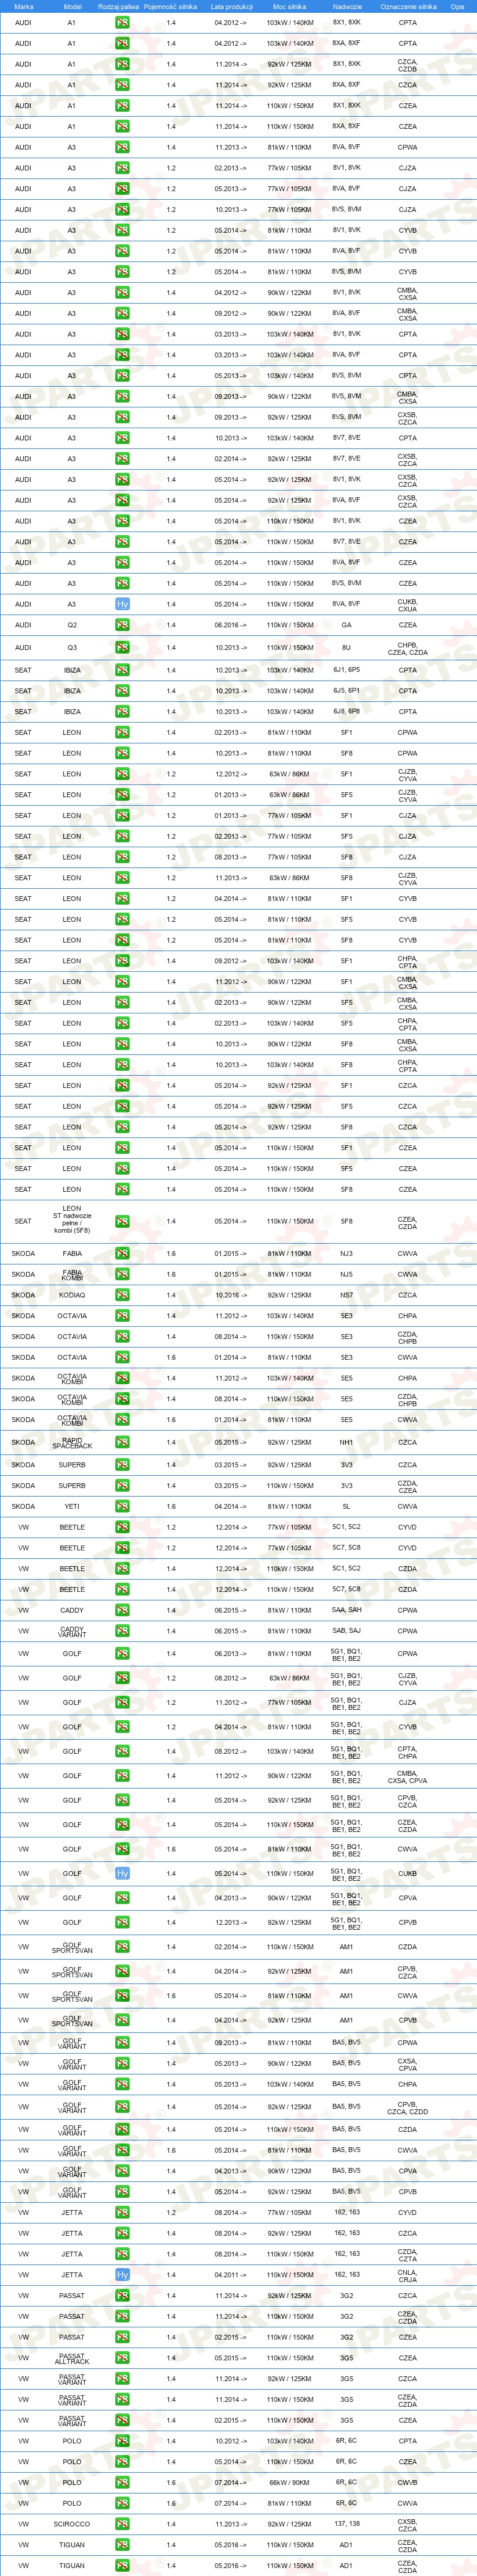Click the Marka column header
This screenshot has width=477, height=2576.
[x=24, y=6]
